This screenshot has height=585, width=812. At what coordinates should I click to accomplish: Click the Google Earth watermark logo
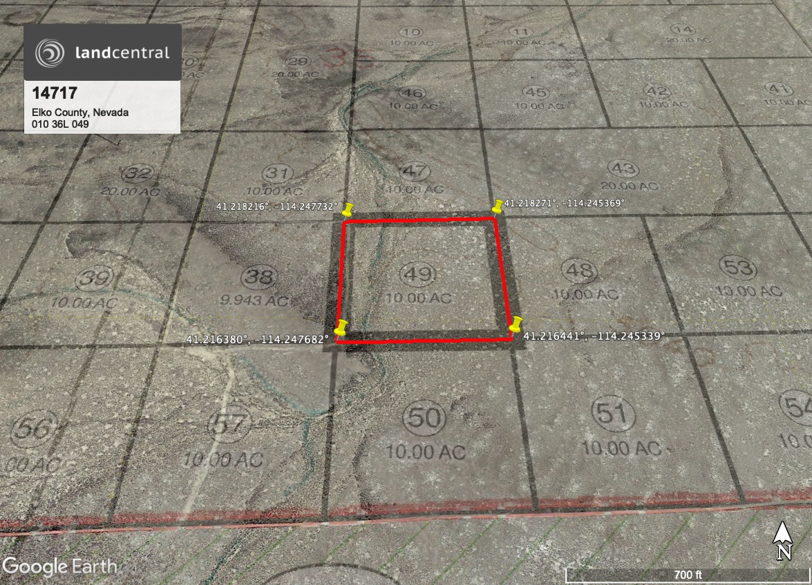[x=59, y=567]
